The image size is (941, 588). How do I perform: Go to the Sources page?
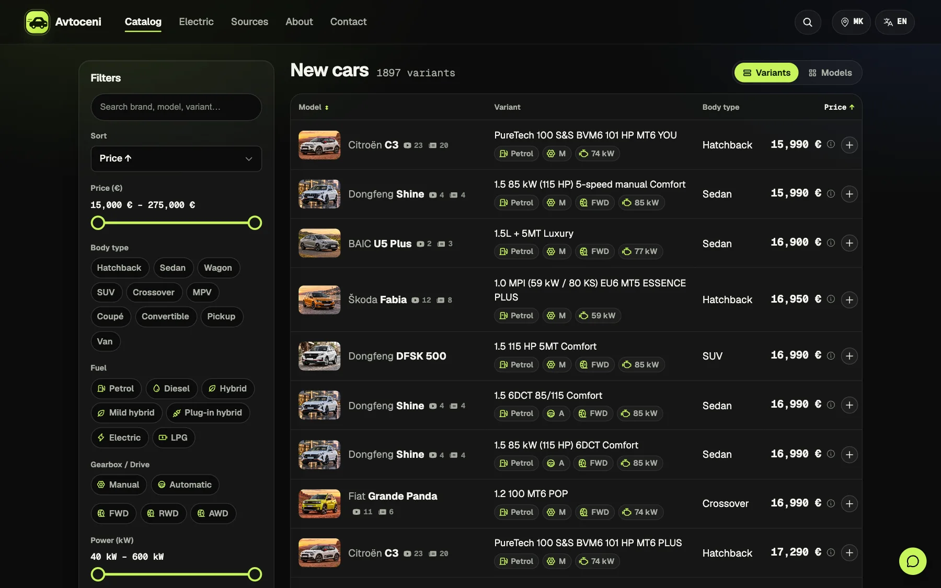pyautogui.click(x=249, y=22)
